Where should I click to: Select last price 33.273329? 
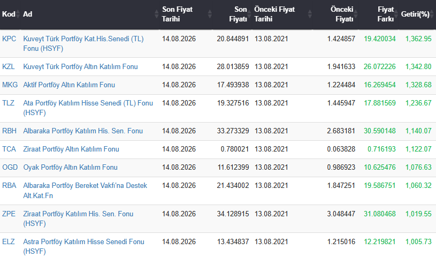[x=233, y=131]
